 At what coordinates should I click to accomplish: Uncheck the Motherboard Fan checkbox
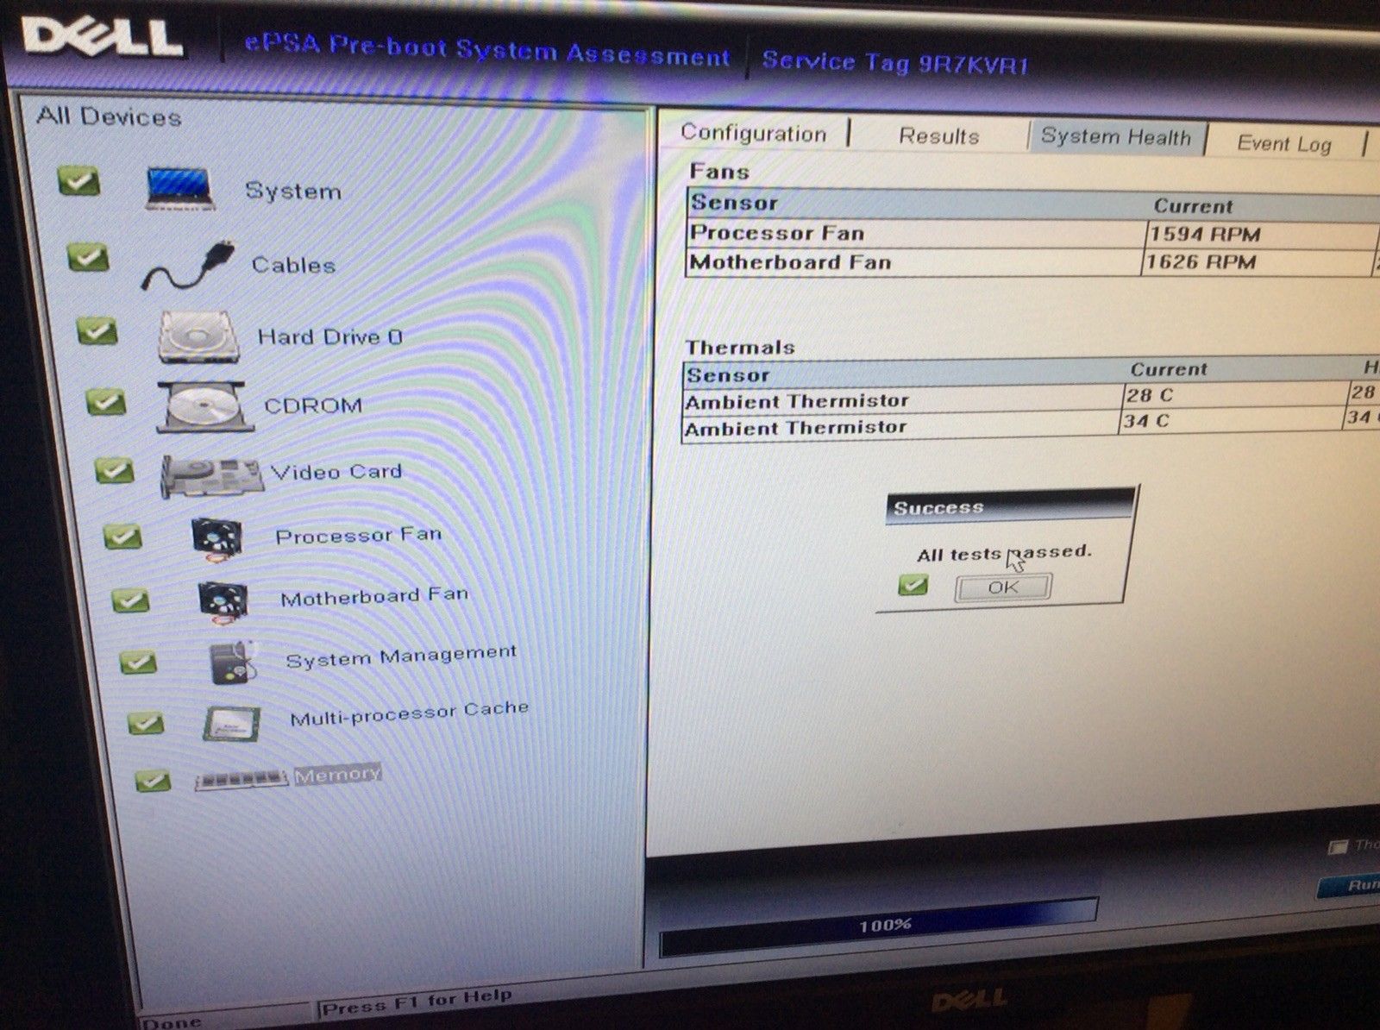coord(130,600)
